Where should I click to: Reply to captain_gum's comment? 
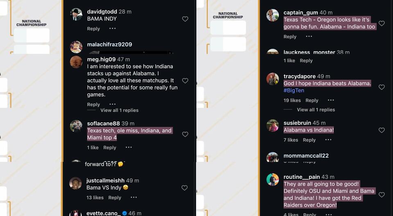[290, 36]
